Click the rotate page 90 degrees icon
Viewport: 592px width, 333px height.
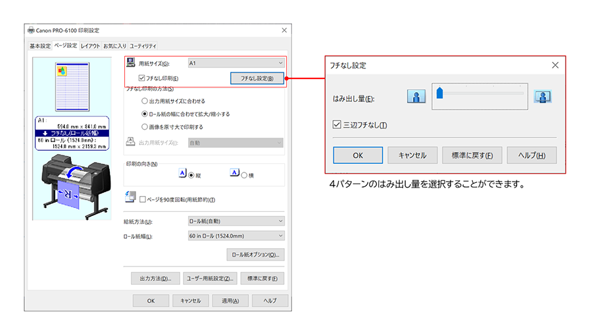tap(130, 198)
